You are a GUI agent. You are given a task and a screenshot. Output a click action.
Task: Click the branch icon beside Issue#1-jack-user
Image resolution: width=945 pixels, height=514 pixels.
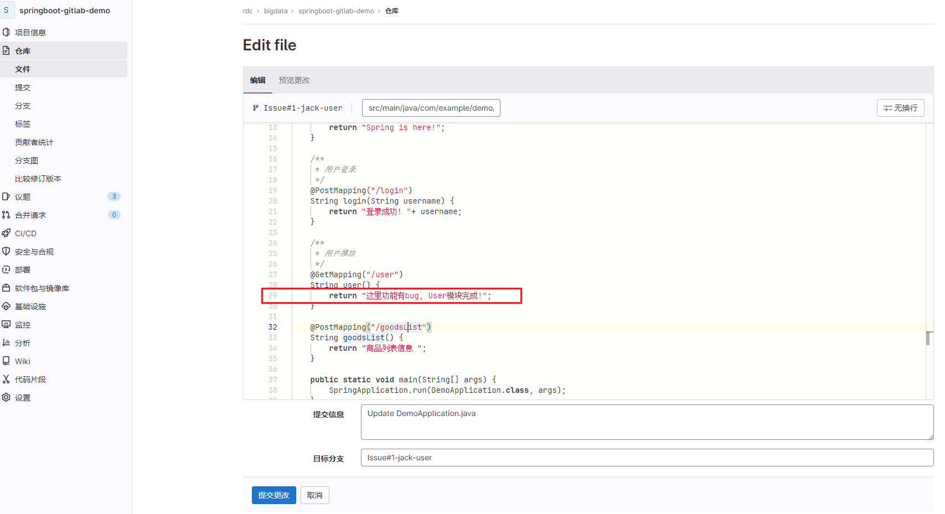coord(255,108)
